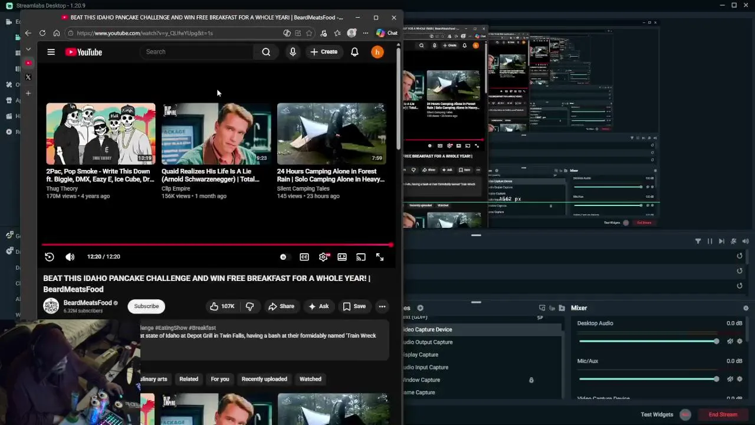Image resolution: width=755 pixels, height=425 pixels.
Task: Open more actions for the video
Action: point(382,306)
